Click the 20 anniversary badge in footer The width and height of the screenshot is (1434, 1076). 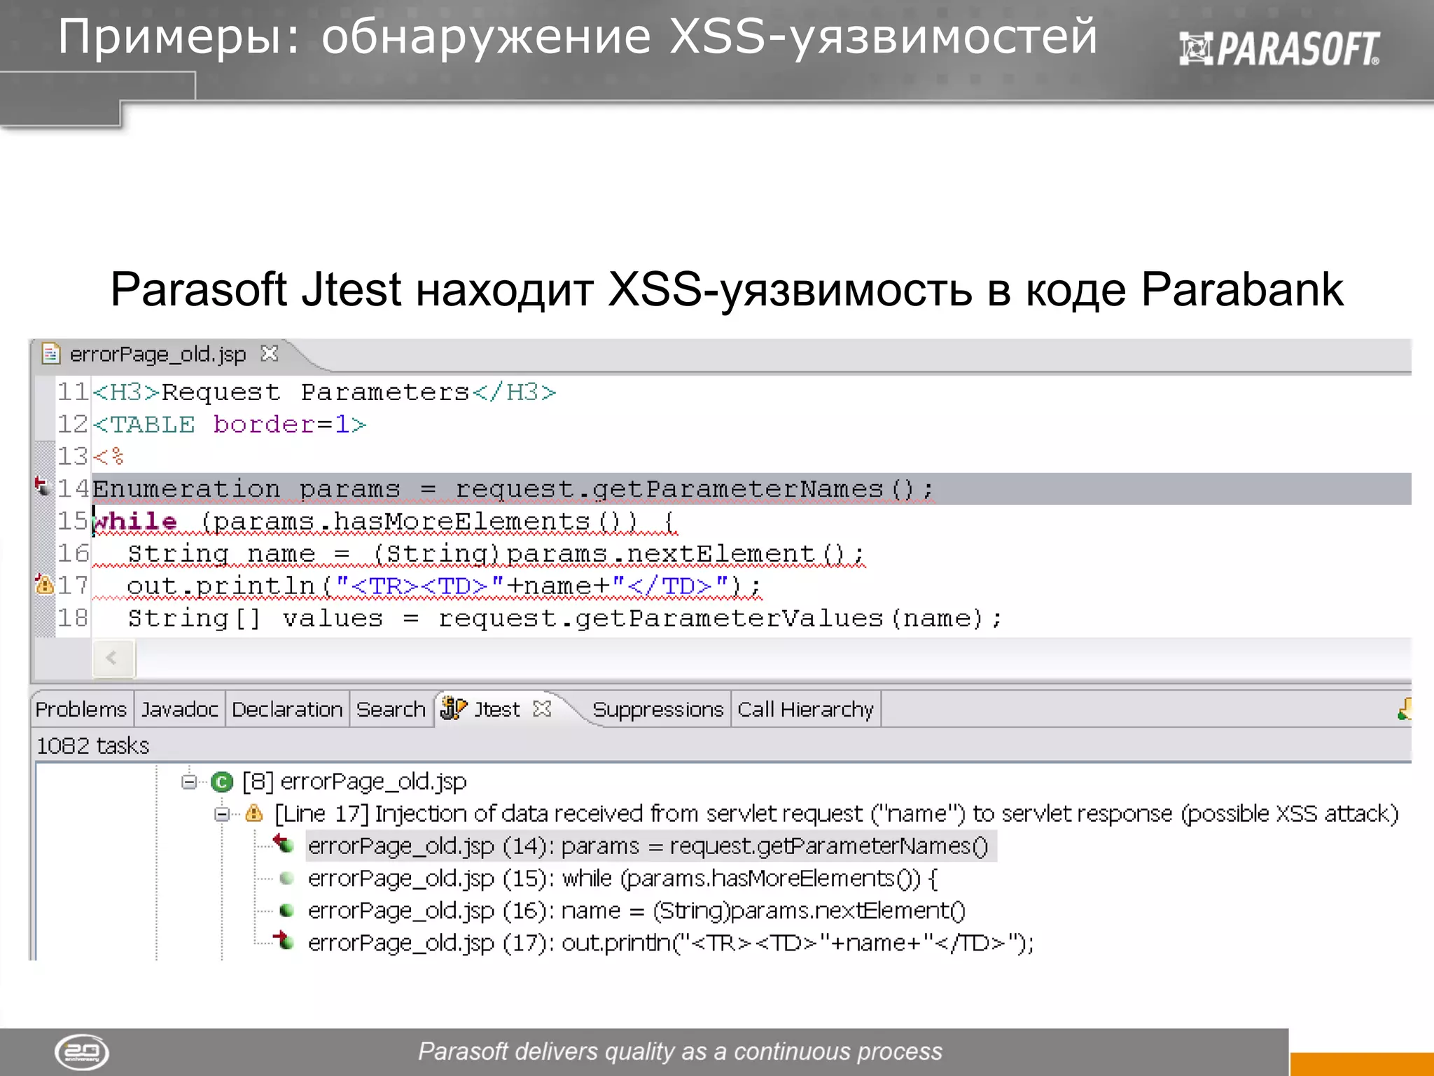tap(82, 1052)
